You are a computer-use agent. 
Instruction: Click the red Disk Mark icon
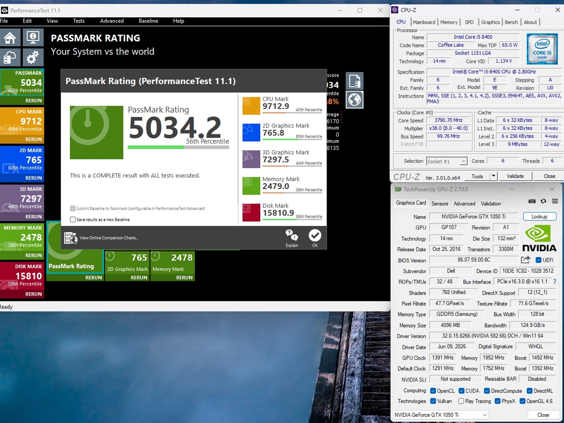[x=251, y=212]
